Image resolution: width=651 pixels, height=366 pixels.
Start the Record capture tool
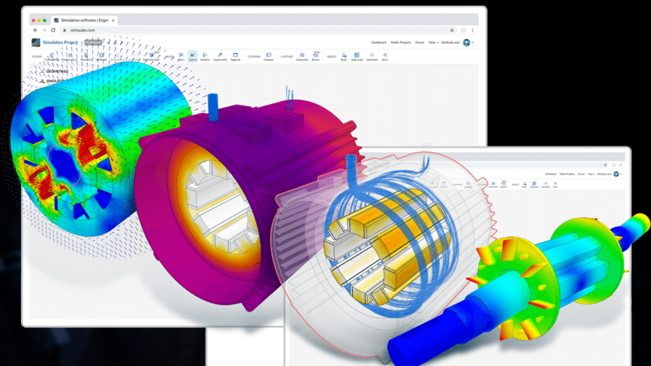(316, 56)
